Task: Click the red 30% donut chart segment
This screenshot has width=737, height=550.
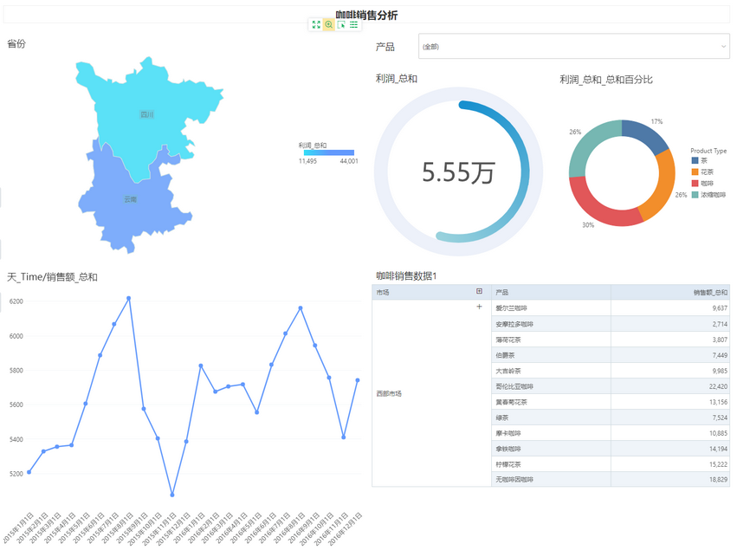Action: point(604,210)
